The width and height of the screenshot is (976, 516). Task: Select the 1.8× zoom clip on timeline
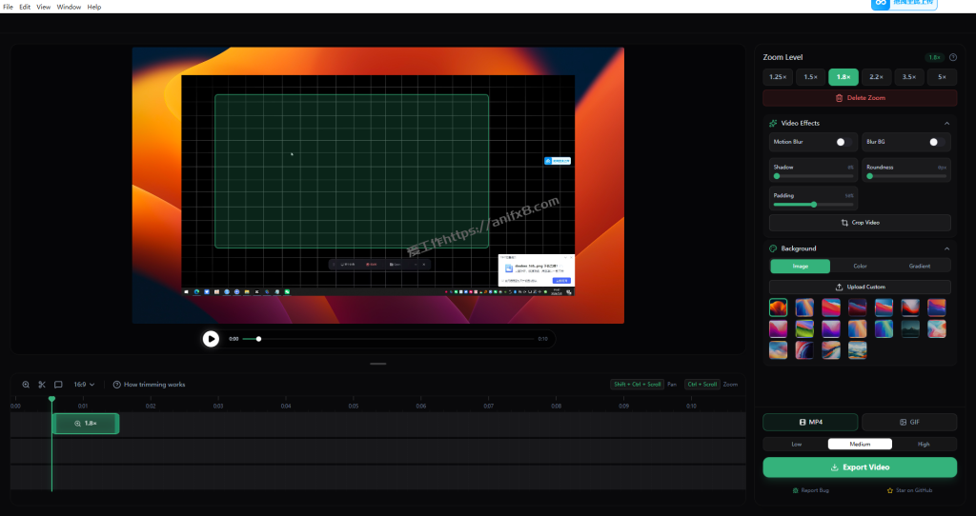86,424
